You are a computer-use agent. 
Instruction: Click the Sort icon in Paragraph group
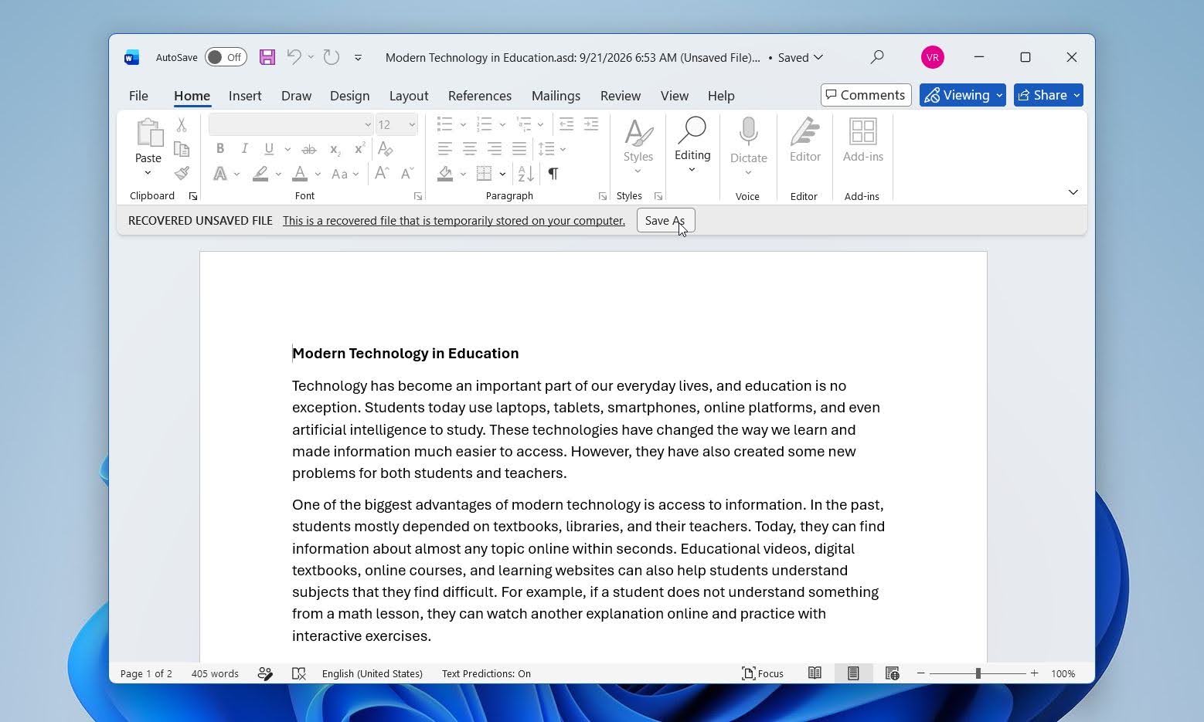[x=526, y=174]
